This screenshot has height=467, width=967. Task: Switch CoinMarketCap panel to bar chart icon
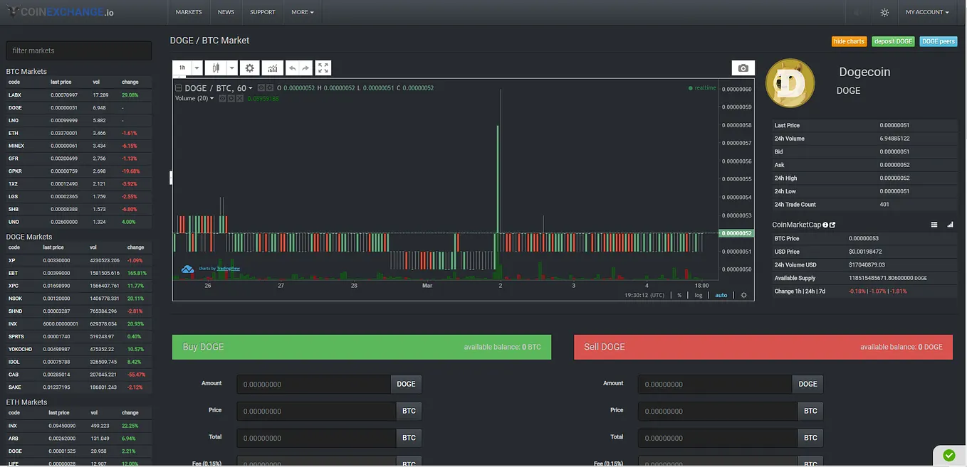[x=950, y=225]
